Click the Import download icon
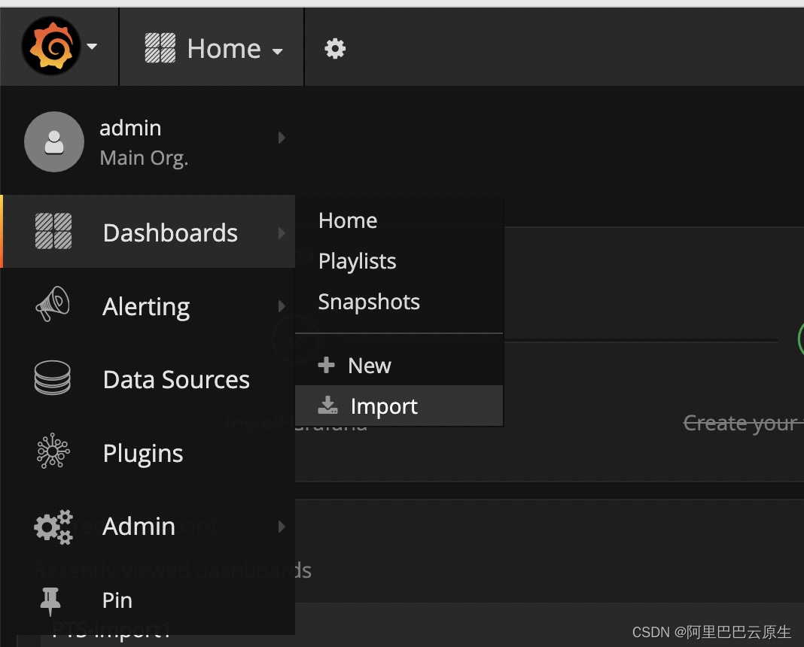The width and height of the screenshot is (804, 647). [x=327, y=405]
